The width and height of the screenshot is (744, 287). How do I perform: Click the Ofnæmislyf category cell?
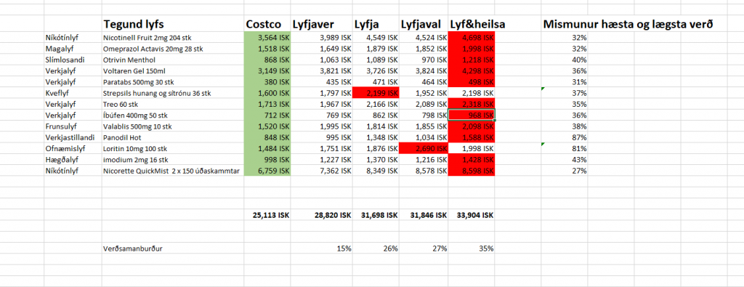[73, 148]
